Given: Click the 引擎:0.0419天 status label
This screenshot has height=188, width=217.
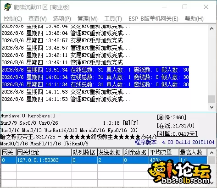Looking at the screenshot, I should pos(177,134).
